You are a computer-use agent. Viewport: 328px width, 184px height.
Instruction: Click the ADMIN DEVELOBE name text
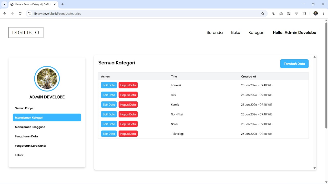point(47,97)
